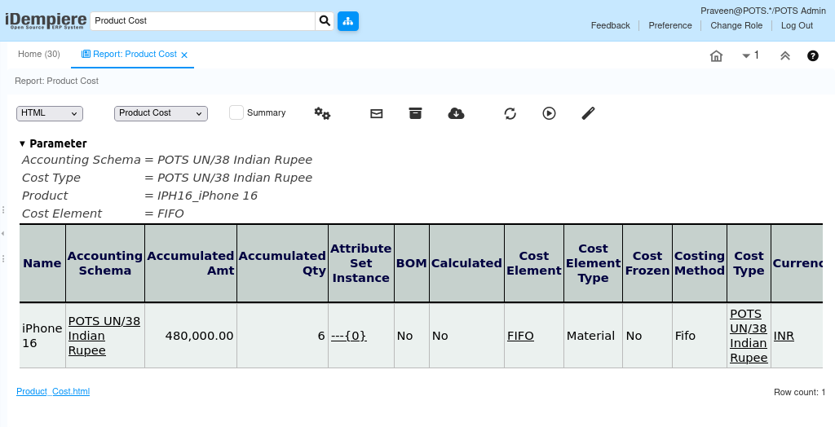Click the user Praveen@POTS.*/POTS Admin label
The image size is (835, 427).
pos(763,11)
